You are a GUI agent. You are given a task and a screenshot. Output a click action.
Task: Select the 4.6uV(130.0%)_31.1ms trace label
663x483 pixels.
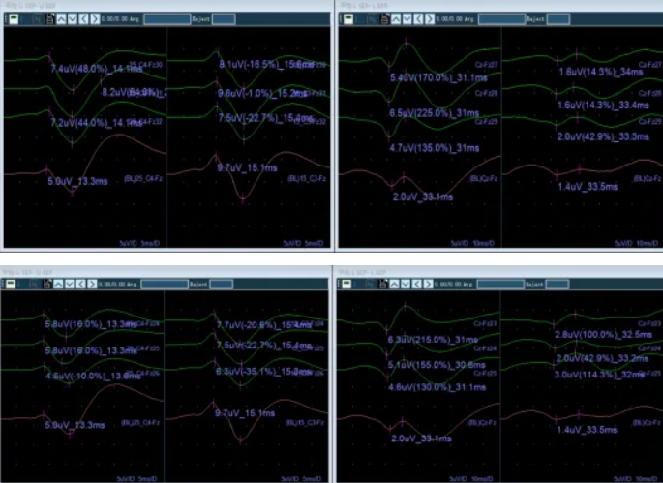pyautogui.click(x=437, y=387)
